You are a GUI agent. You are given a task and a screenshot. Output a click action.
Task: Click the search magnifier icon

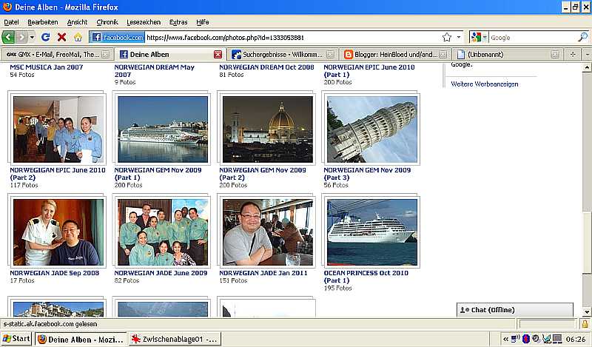[x=582, y=37]
